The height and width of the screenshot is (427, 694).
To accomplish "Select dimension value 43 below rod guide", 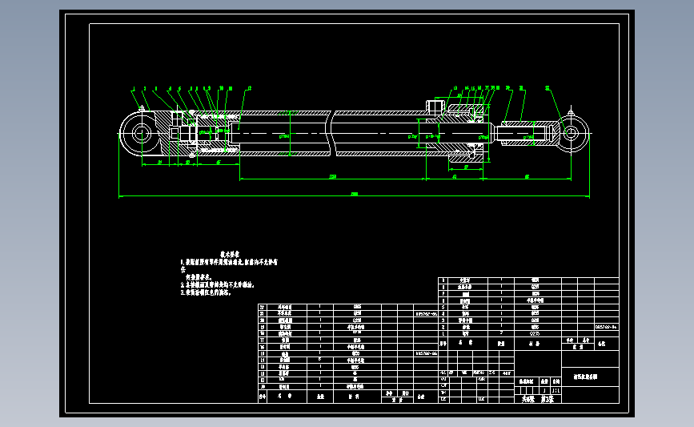I will click(454, 177).
